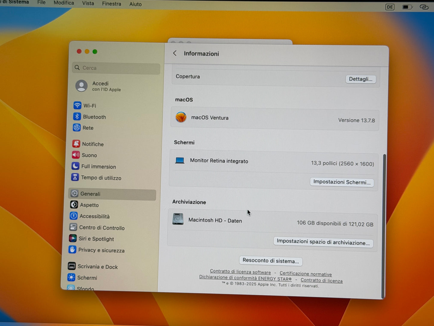434x326 pixels.
Task: Select Scrivania e Dock icon
Action: pos(72,266)
